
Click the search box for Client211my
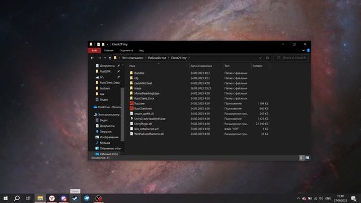291,58
